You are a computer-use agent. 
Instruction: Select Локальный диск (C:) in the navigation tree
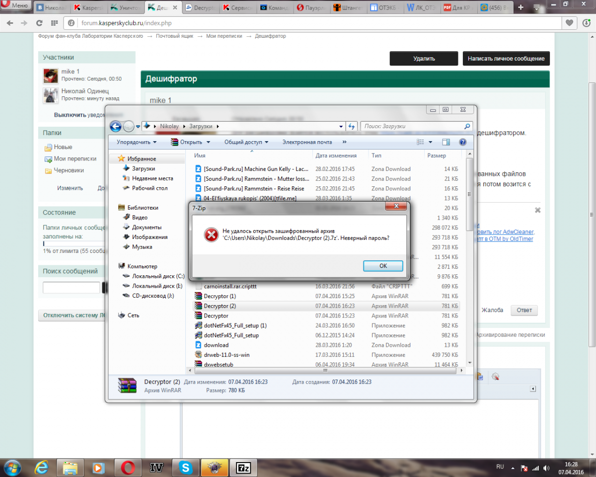[157, 276]
